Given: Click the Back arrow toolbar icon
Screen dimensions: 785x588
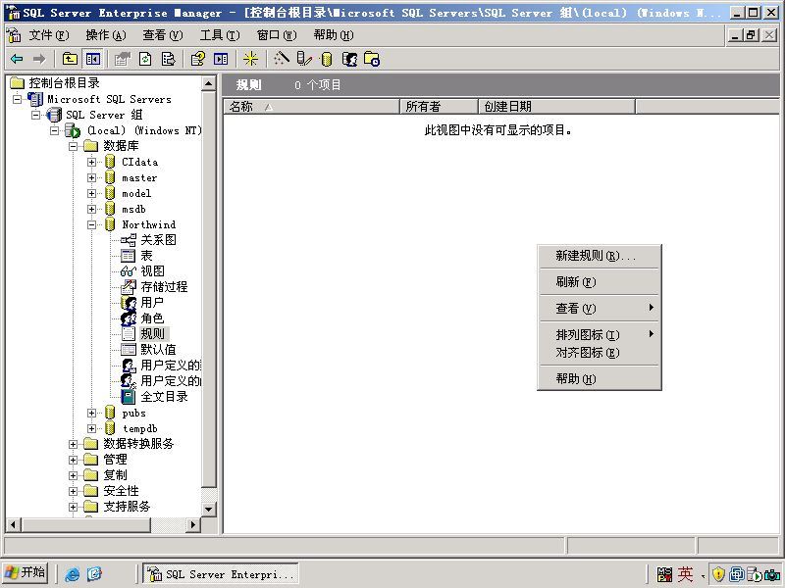Looking at the screenshot, I should click(17, 59).
